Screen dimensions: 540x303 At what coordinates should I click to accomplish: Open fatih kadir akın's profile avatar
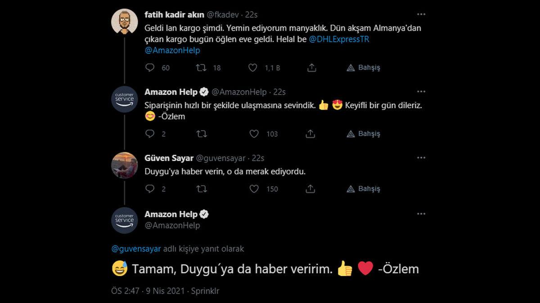click(x=124, y=20)
